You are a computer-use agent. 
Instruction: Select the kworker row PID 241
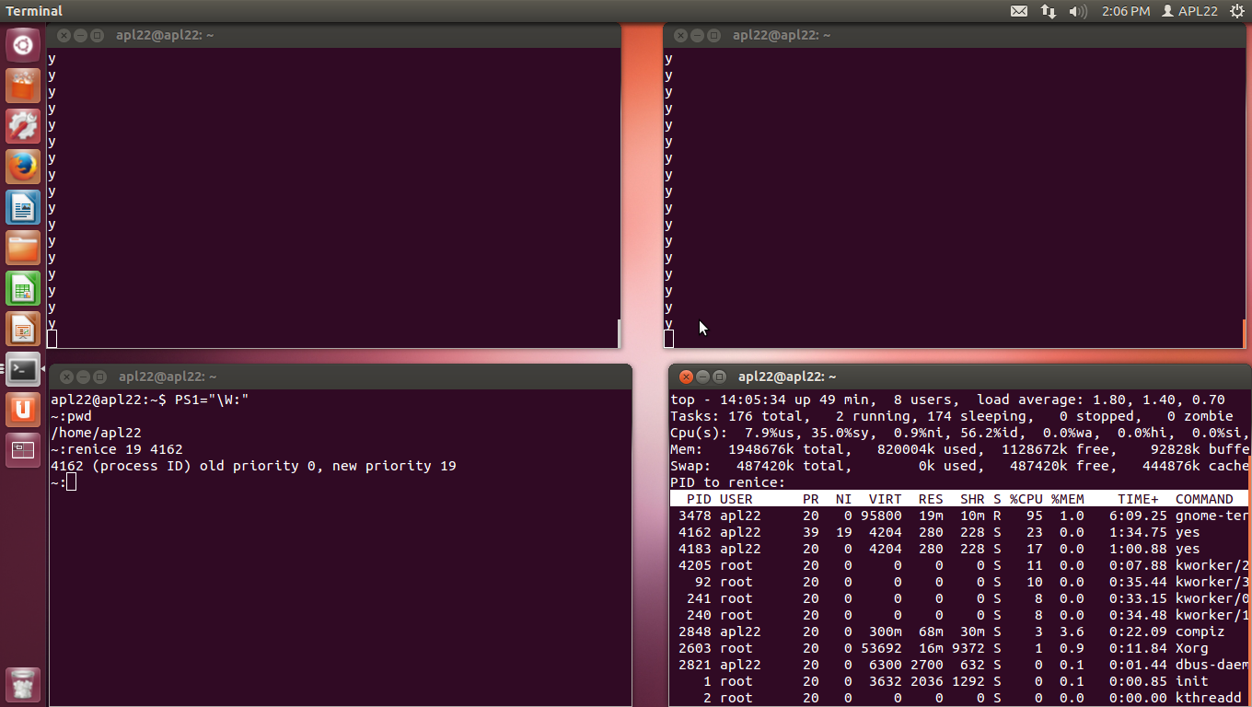pyautogui.click(x=959, y=598)
